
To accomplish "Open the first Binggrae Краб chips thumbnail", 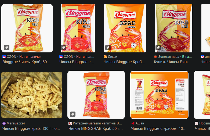I will [x=27, y=28].
